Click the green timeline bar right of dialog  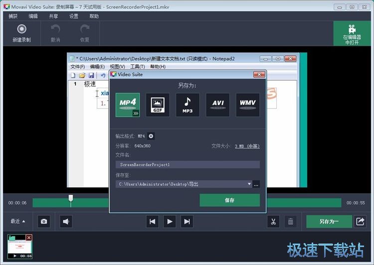tap(304, 203)
